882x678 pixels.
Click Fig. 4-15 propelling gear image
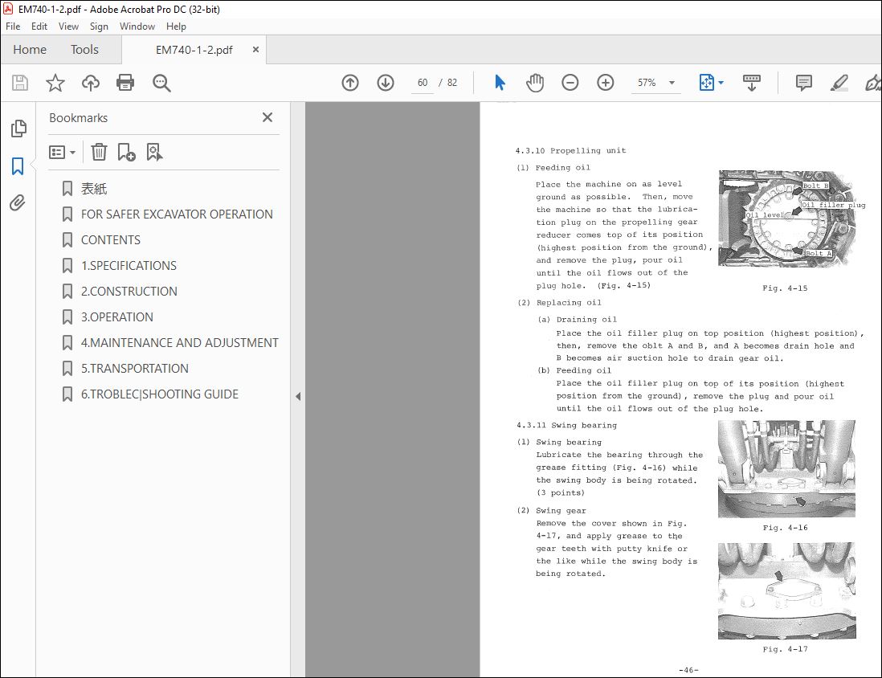click(786, 219)
